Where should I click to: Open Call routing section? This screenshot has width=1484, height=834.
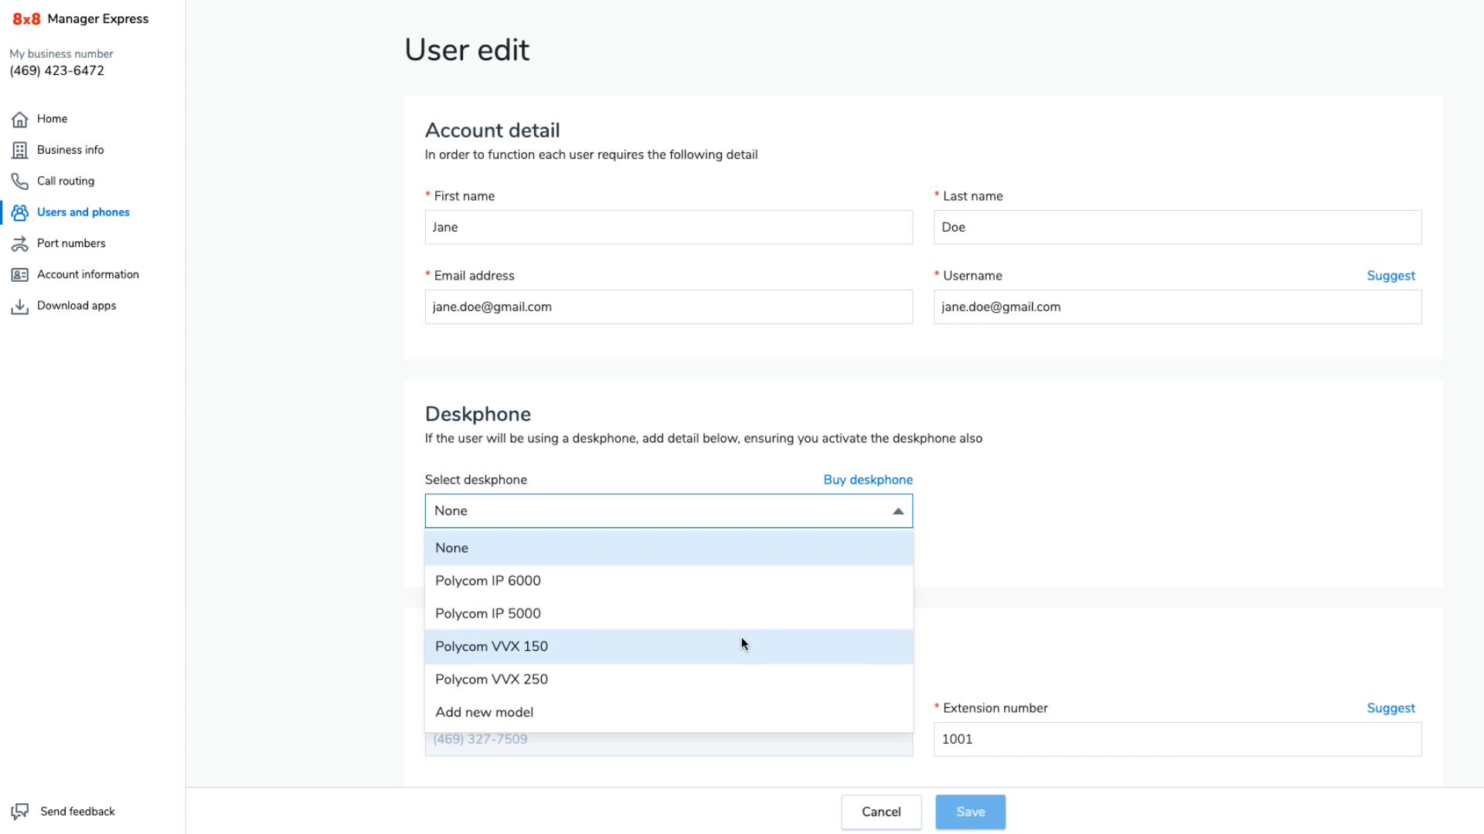[x=66, y=181]
